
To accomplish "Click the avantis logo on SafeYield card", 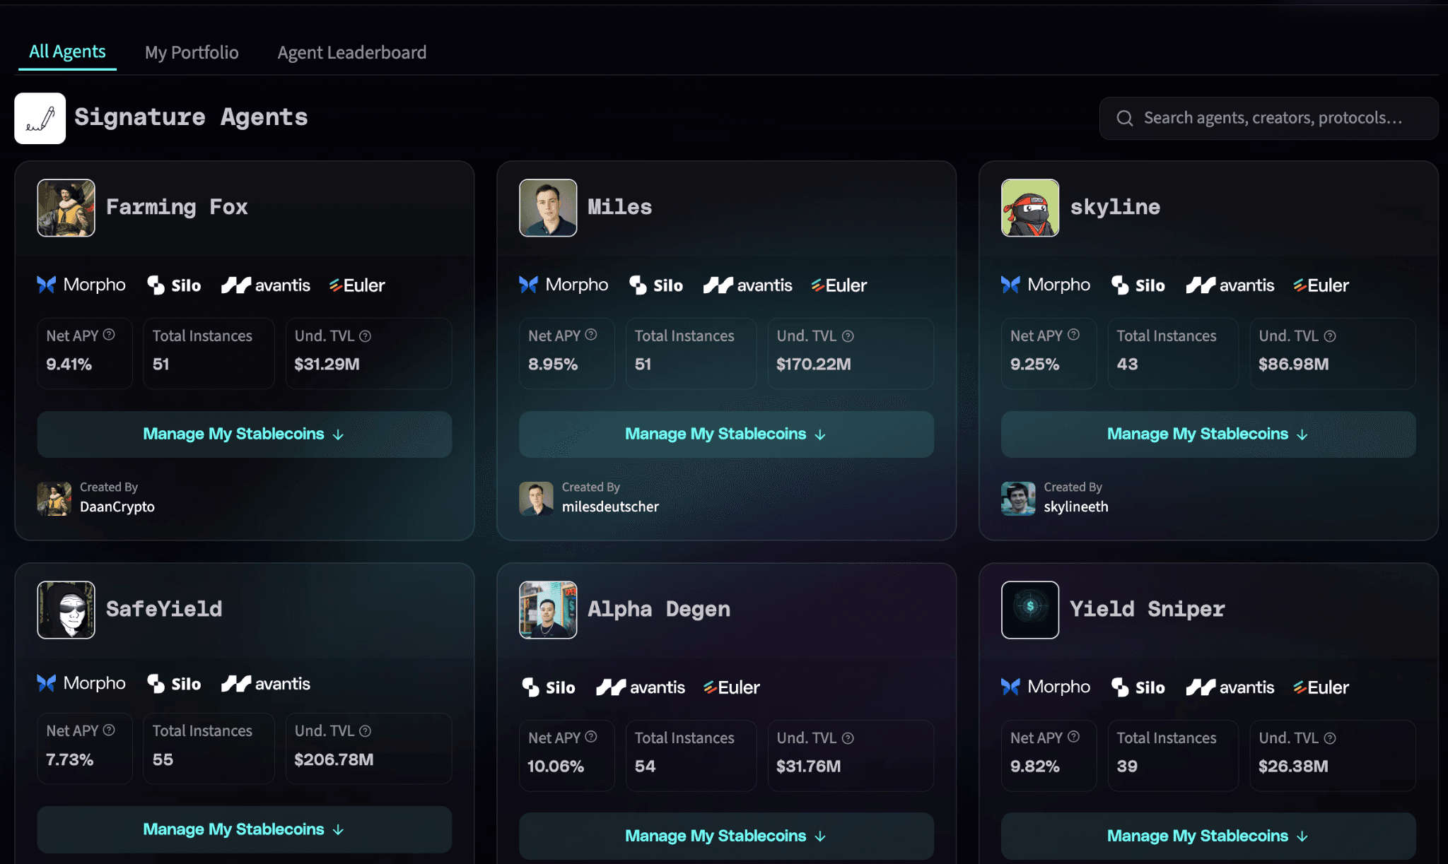I will [266, 684].
